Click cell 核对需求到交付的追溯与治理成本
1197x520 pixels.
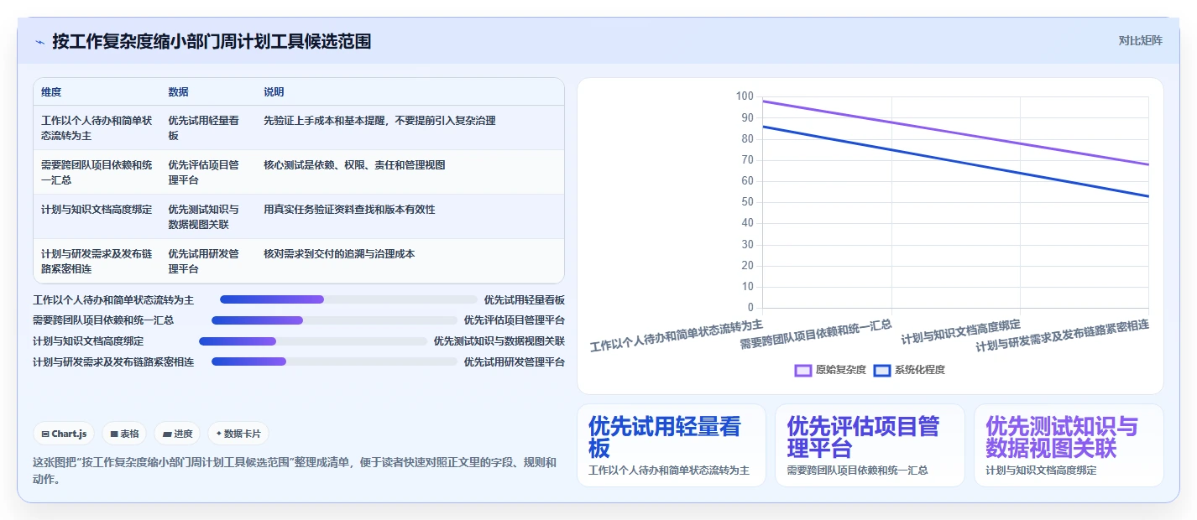(410, 261)
